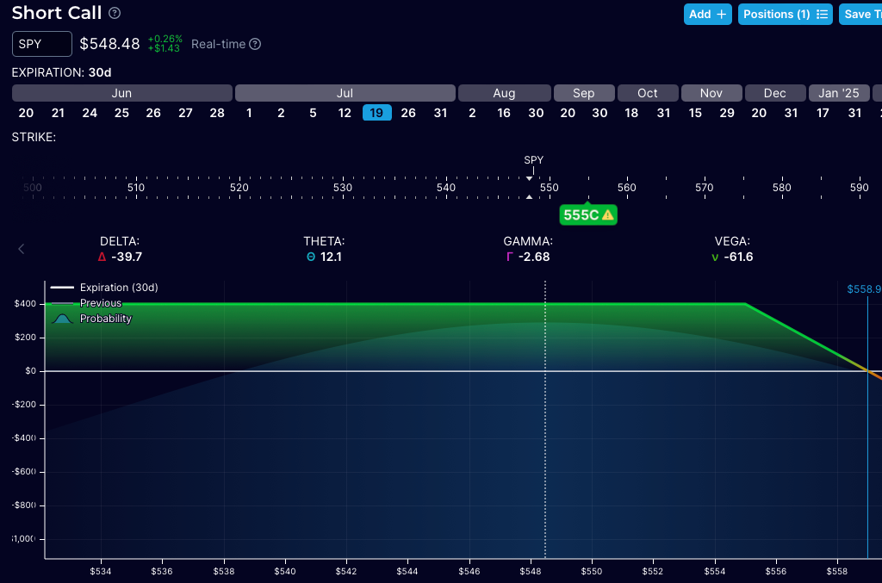Choose the Jul 26 expiration date
Image resolution: width=882 pixels, height=583 pixels.
[x=408, y=113]
